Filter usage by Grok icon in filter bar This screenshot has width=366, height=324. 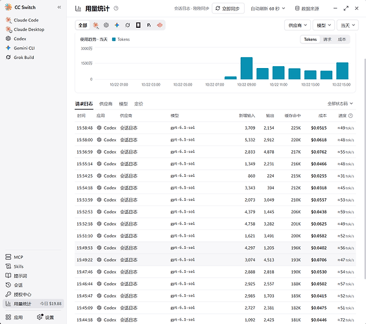tap(127, 25)
